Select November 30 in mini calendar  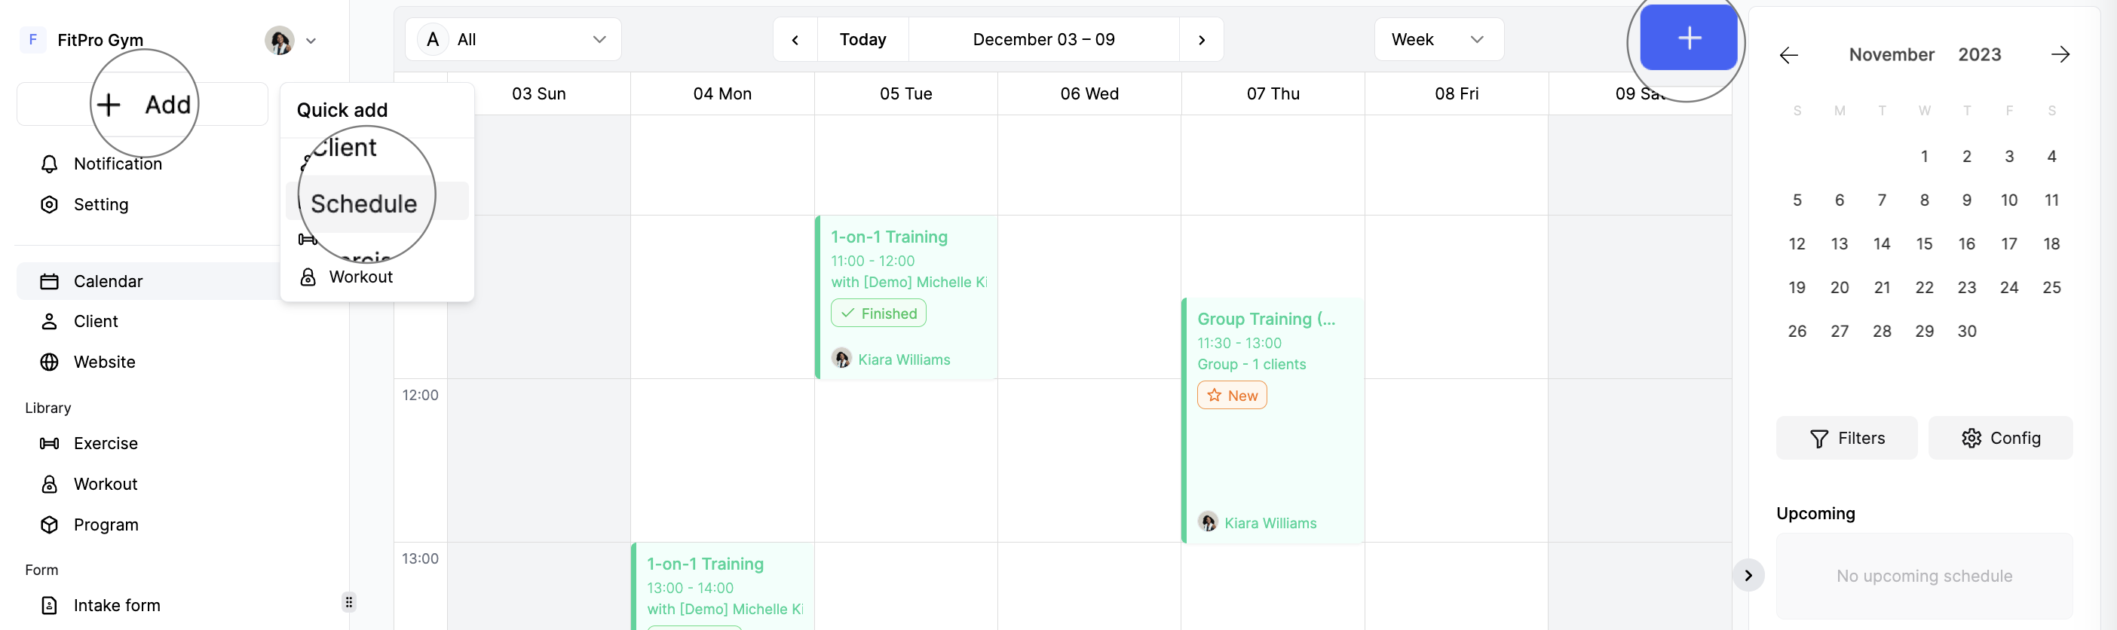1967,331
